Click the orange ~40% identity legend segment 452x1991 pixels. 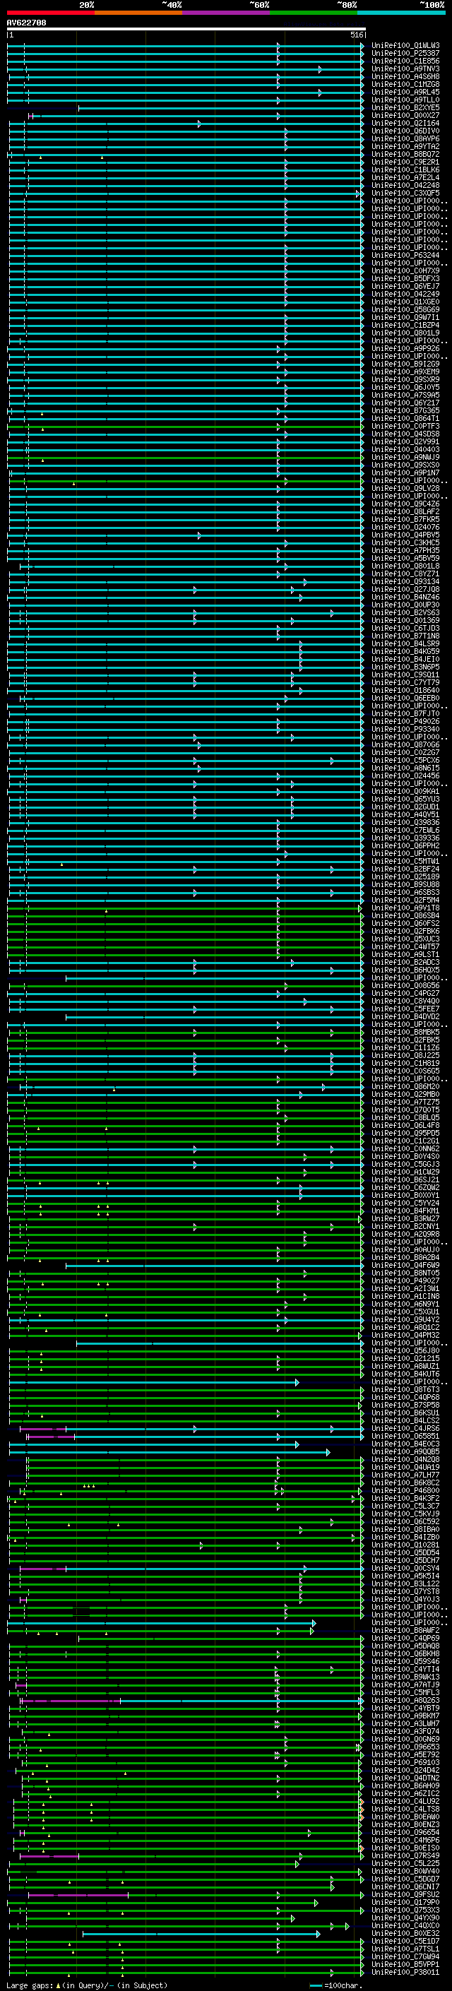138,13
